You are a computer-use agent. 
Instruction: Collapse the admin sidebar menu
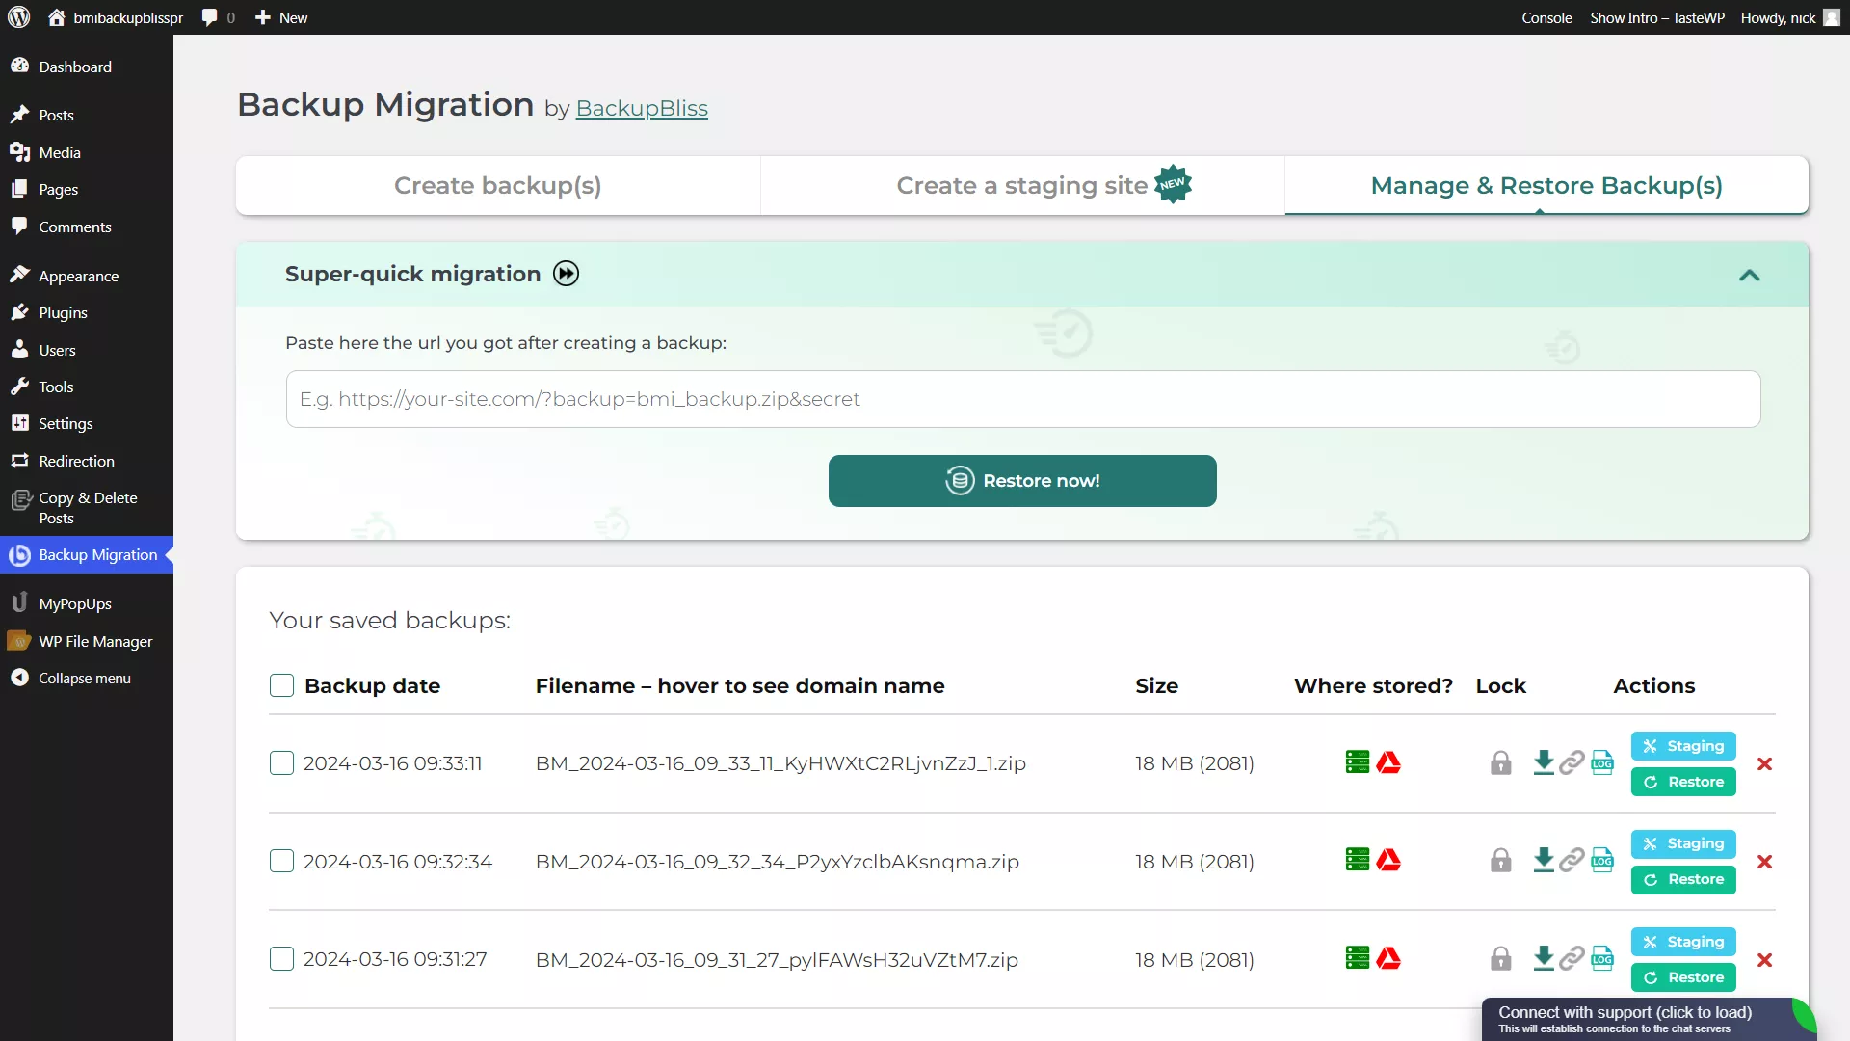(x=84, y=678)
